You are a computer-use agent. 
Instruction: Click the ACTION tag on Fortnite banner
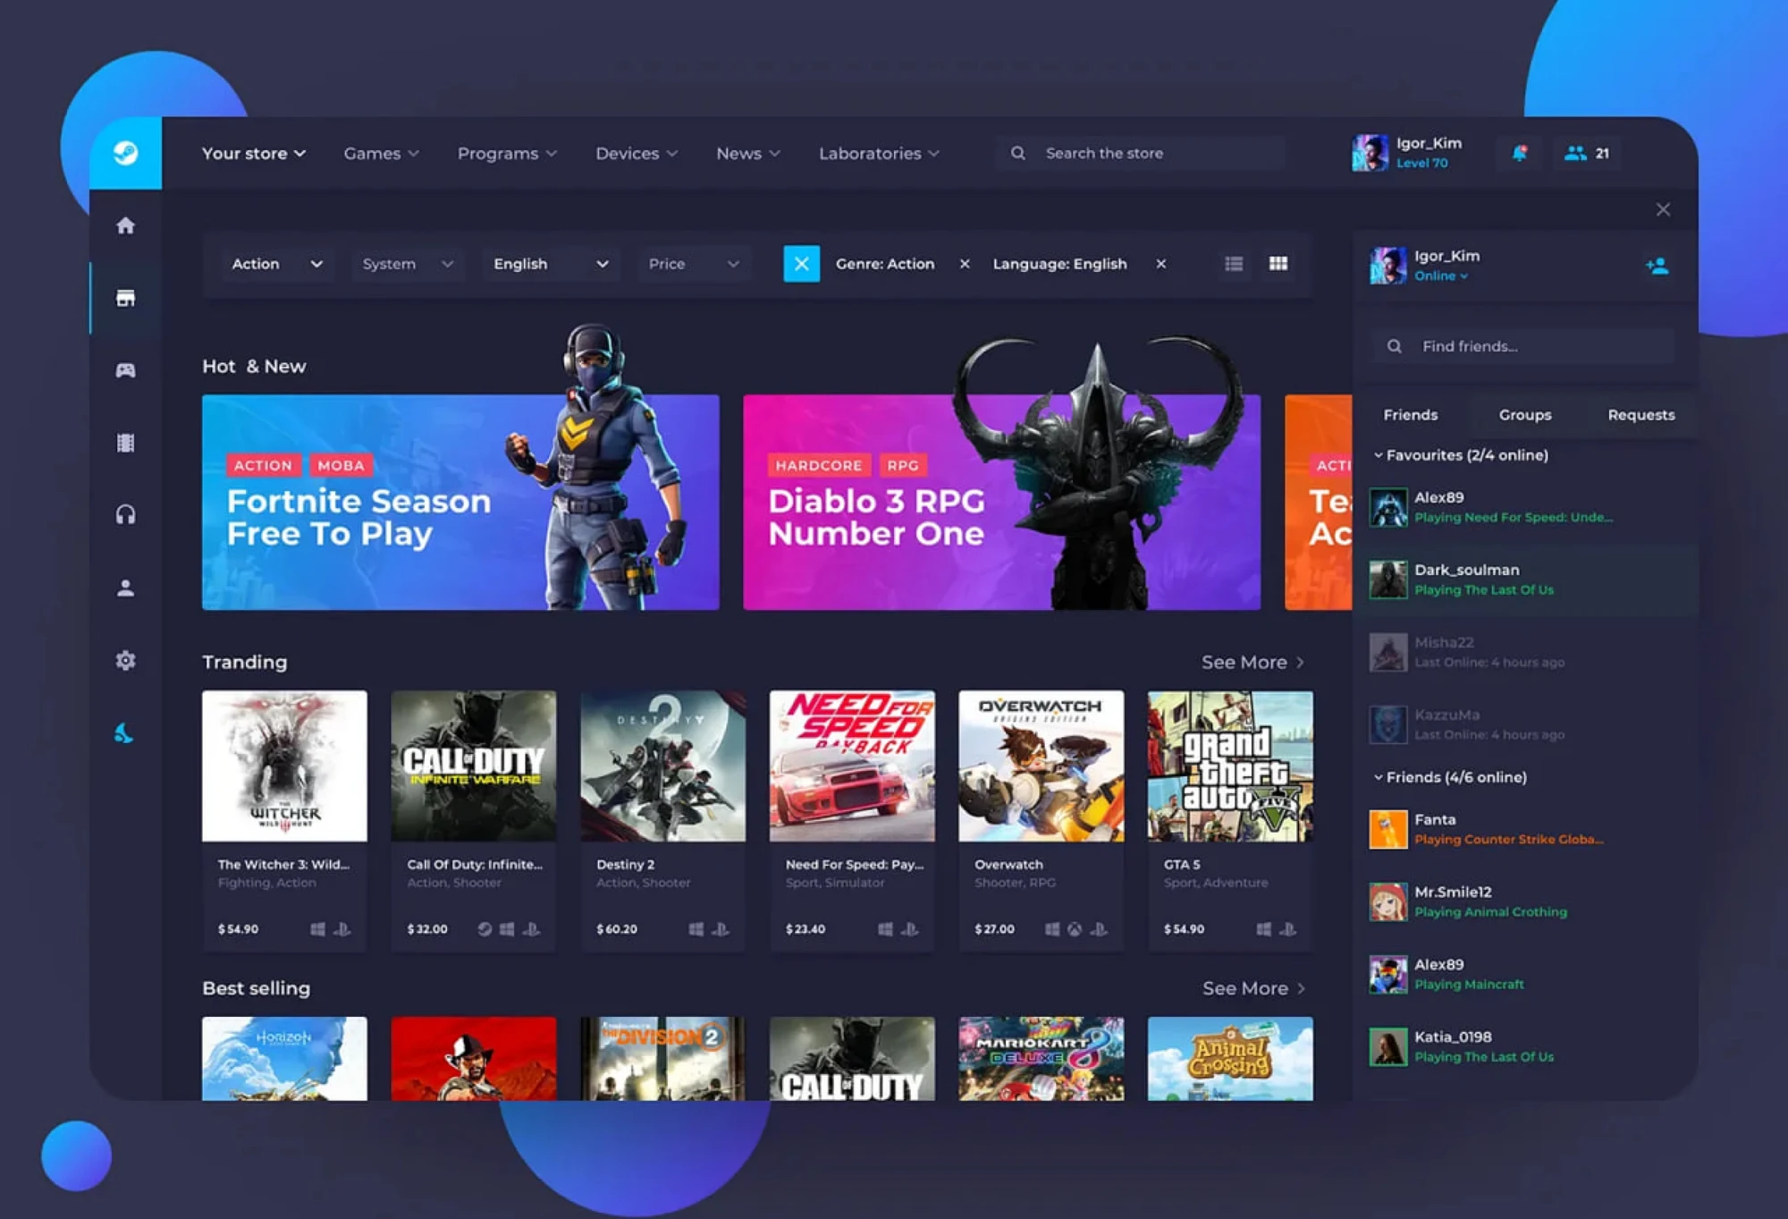263,465
